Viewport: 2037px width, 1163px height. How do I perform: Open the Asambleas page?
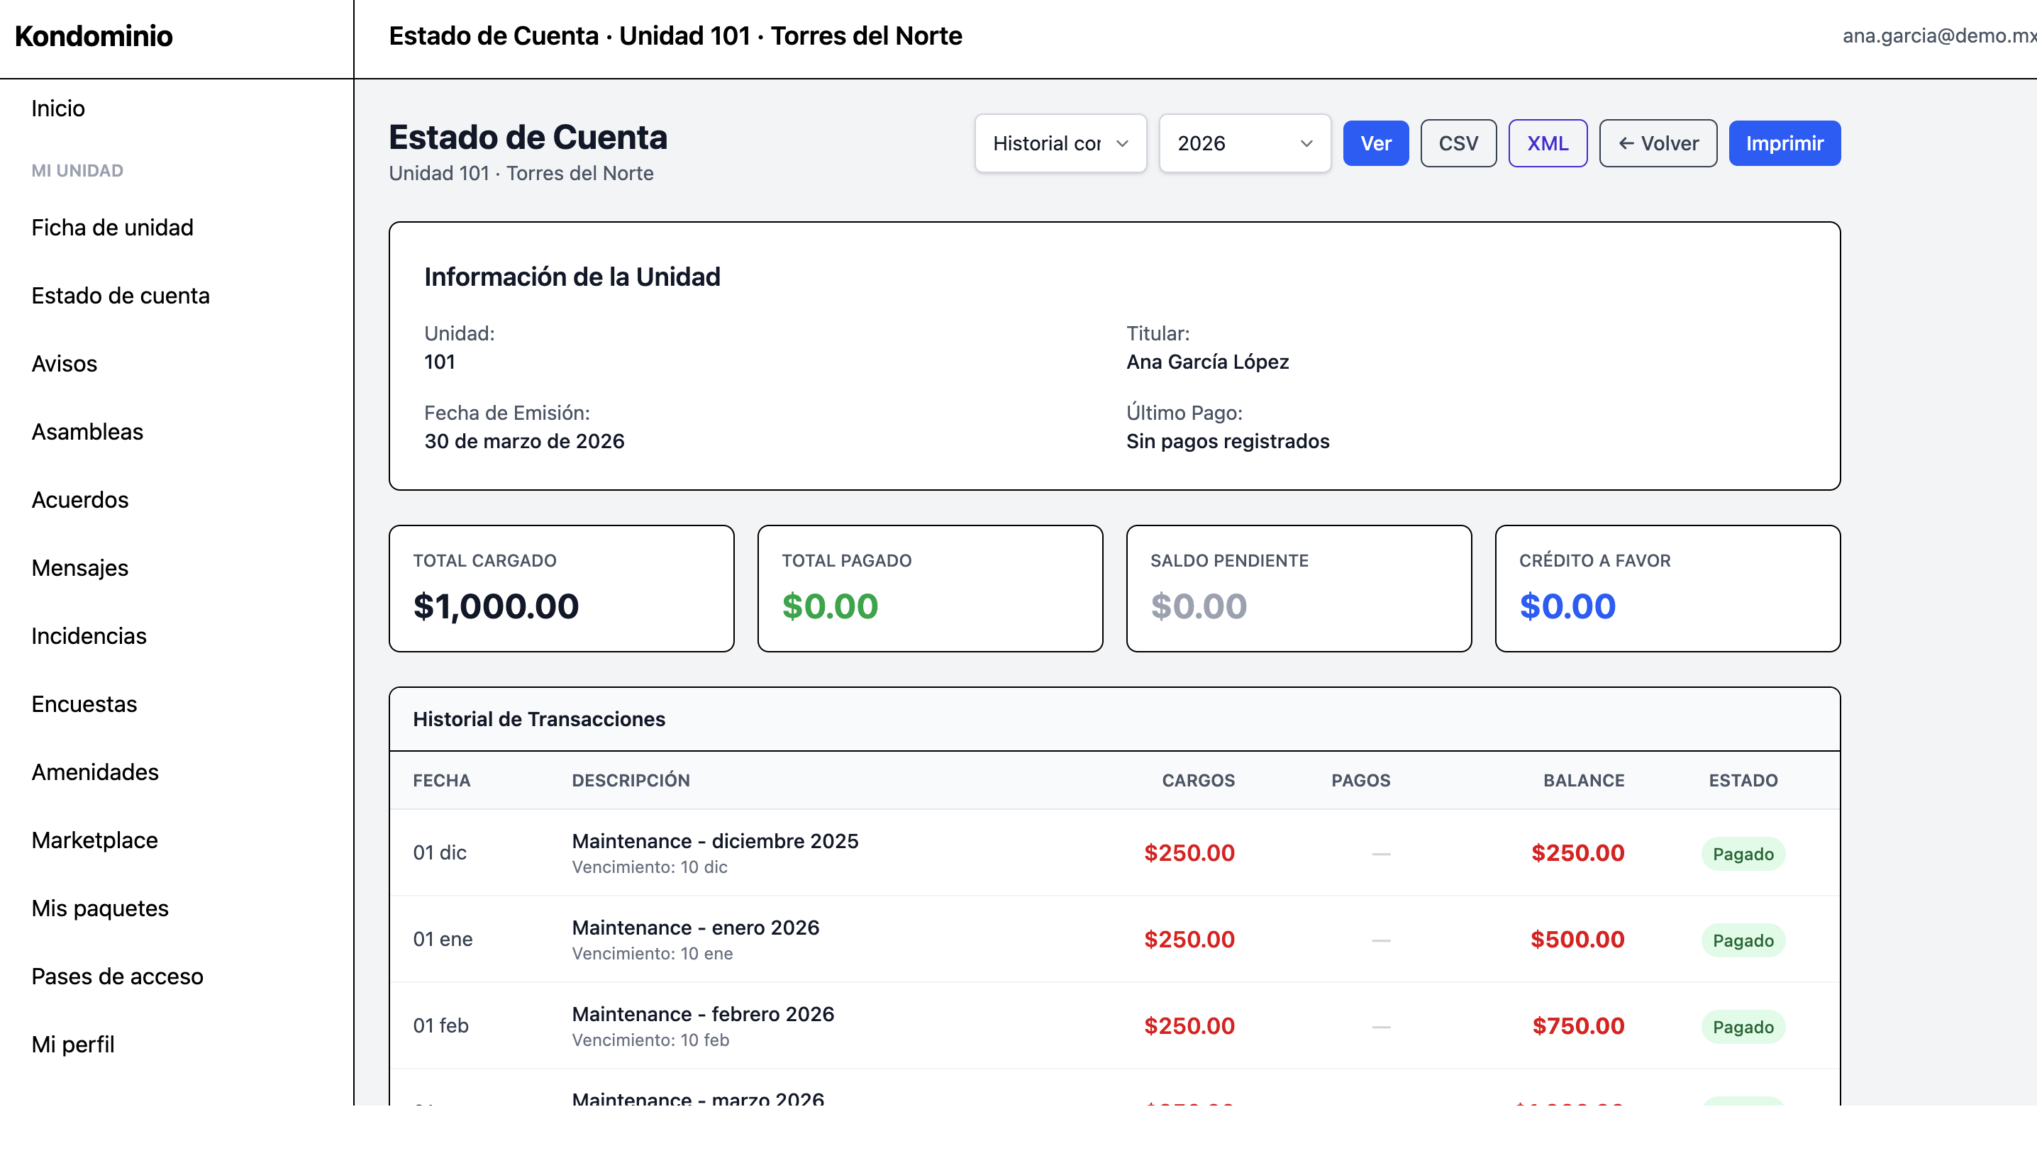pos(88,432)
